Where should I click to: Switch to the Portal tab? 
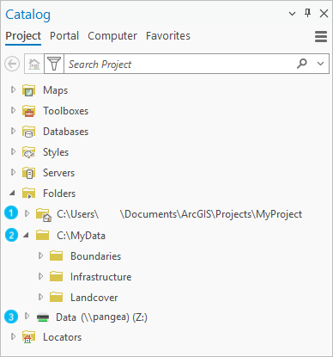(64, 36)
